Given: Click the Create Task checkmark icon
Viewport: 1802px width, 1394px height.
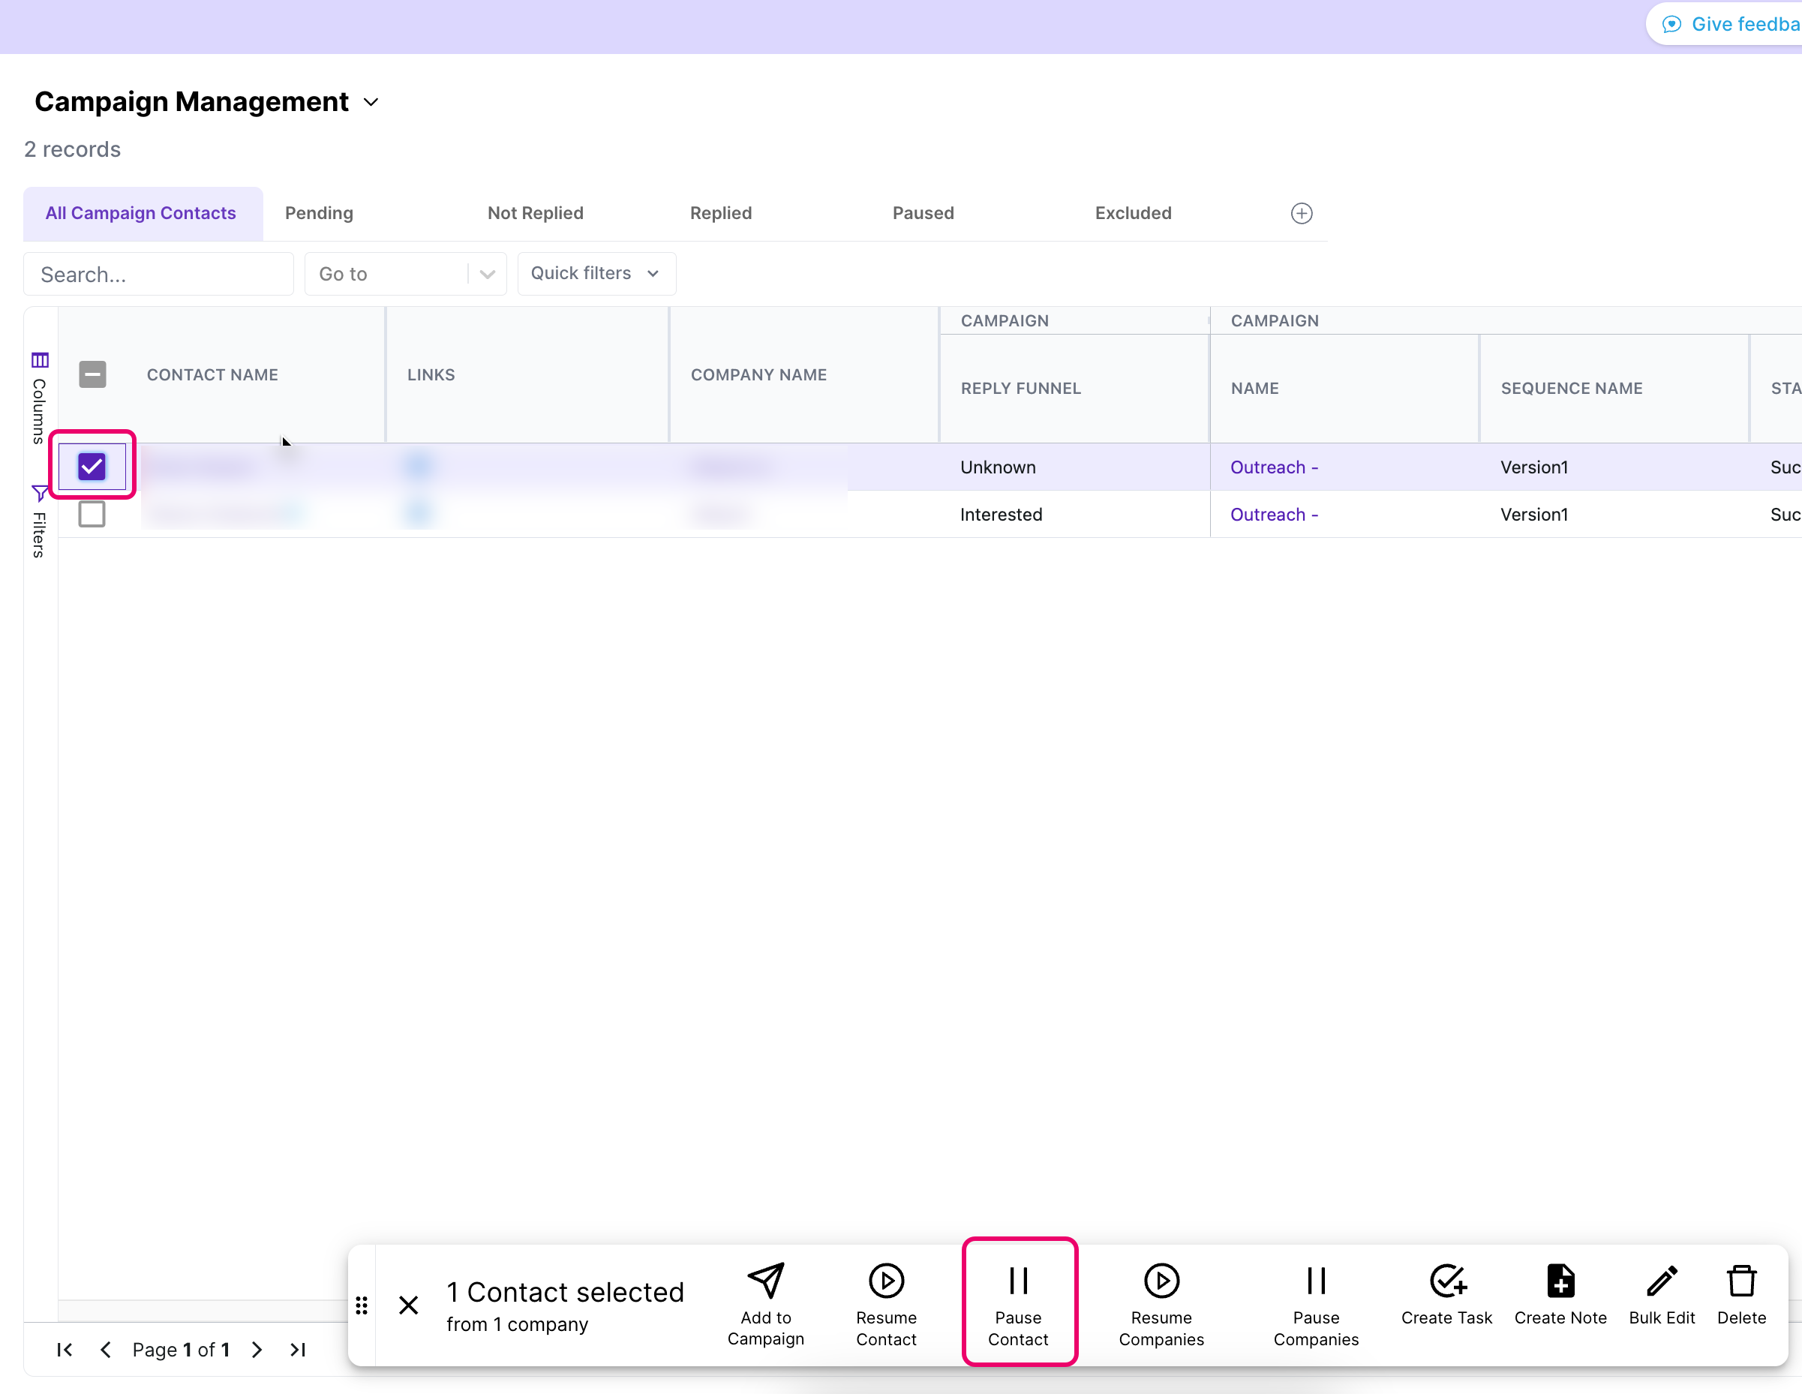Looking at the screenshot, I should [1447, 1281].
